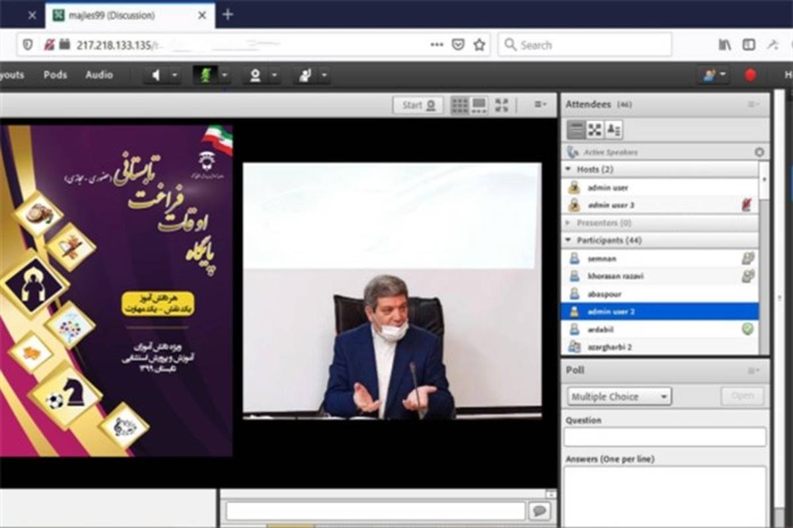Click the Start webcam button
This screenshot has width=793, height=528.
coord(418,105)
